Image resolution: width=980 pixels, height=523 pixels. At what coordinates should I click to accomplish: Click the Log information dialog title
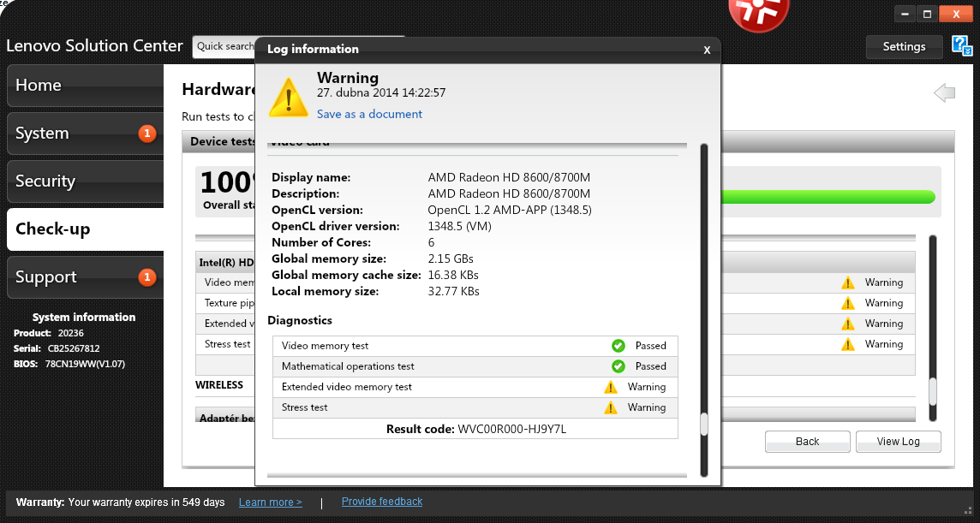pyautogui.click(x=314, y=49)
